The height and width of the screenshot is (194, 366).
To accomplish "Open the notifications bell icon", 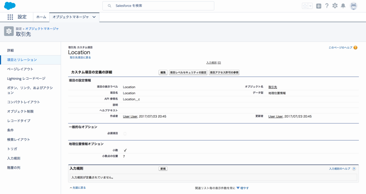I will point(343,6).
